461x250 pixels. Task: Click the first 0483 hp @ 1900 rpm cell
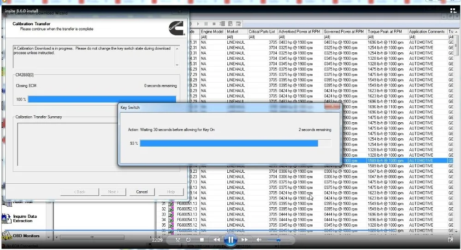(300, 42)
